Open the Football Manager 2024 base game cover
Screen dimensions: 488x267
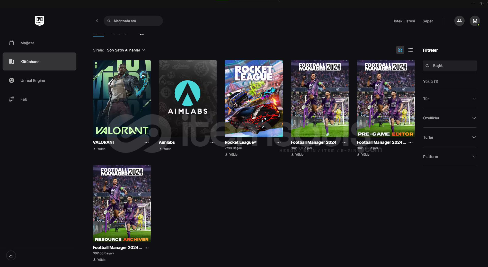point(320,99)
